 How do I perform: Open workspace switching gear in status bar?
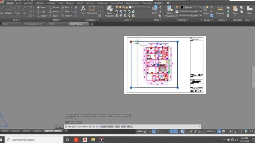coord(224,131)
